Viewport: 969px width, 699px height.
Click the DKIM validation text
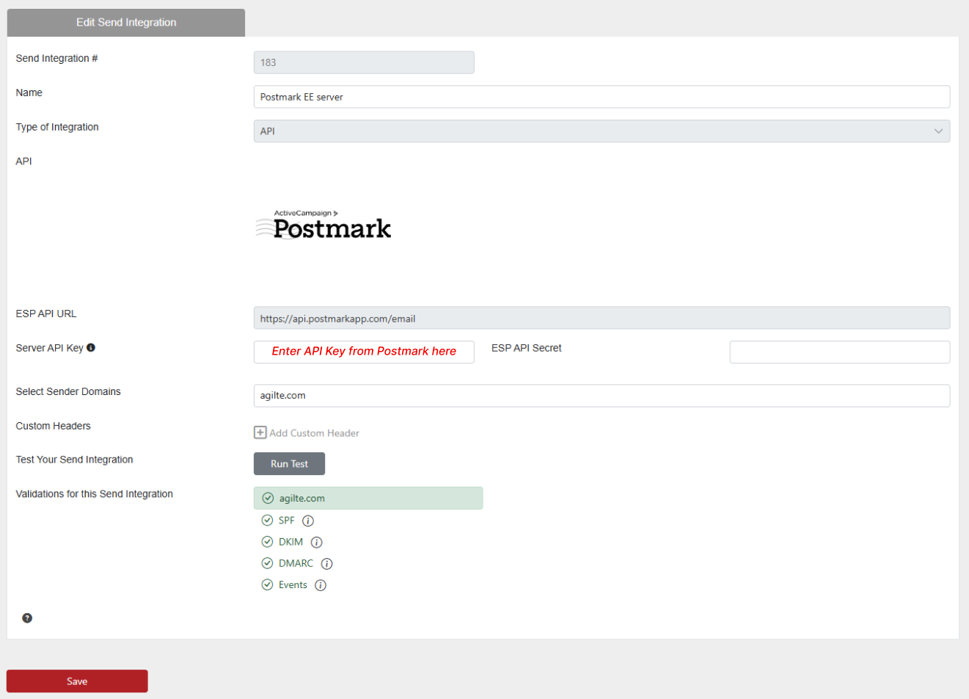[290, 541]
